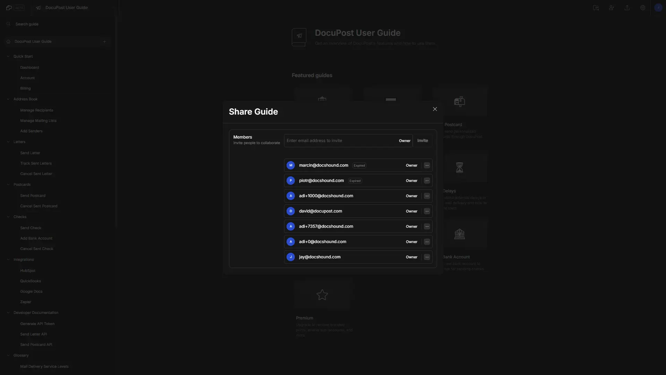The height and width of the screenshot is (375, 666).
Task: Select Send Check from sidebar
Action: pyautogui.click(x=31, y=227)
